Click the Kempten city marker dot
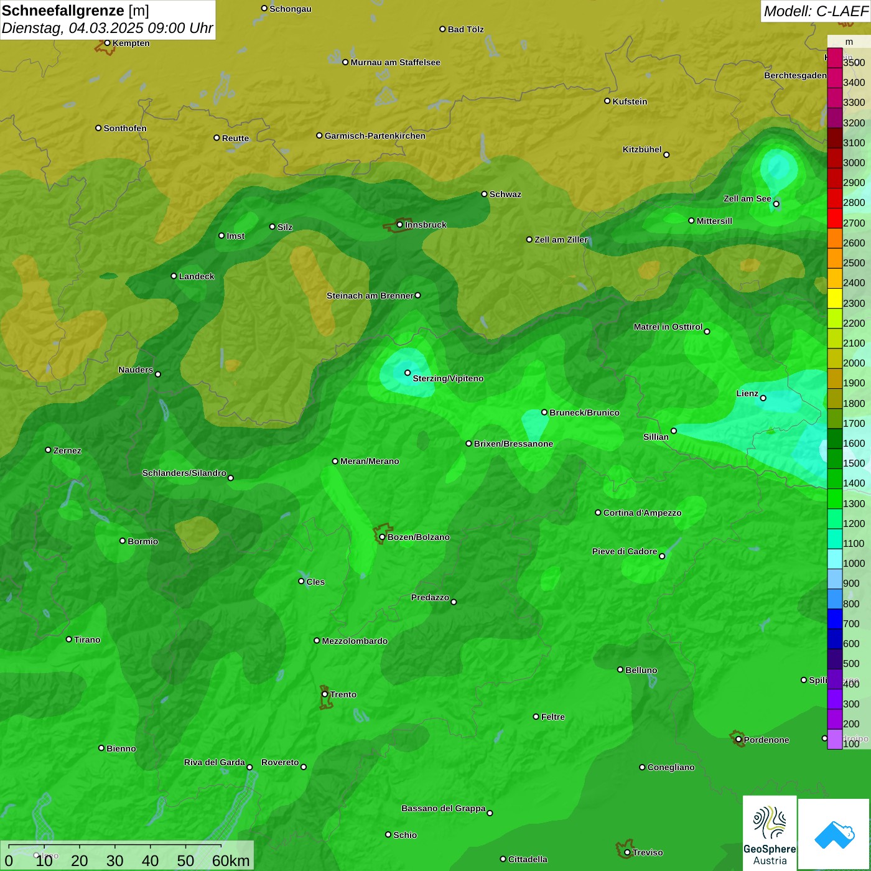871x871 pixels. tap(107, 43)
